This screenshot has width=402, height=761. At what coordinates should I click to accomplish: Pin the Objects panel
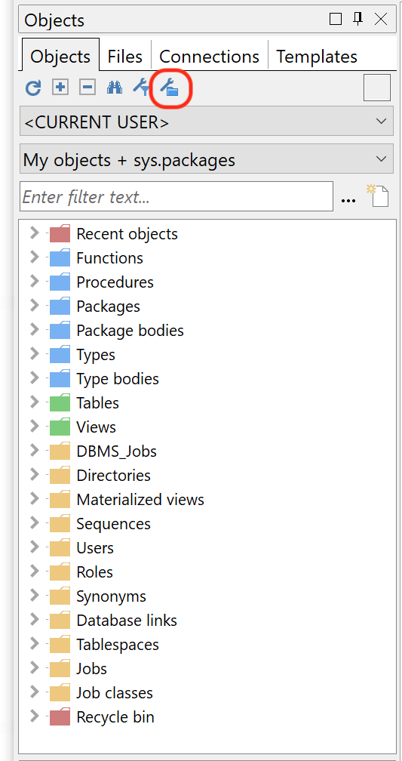point(358,19)
